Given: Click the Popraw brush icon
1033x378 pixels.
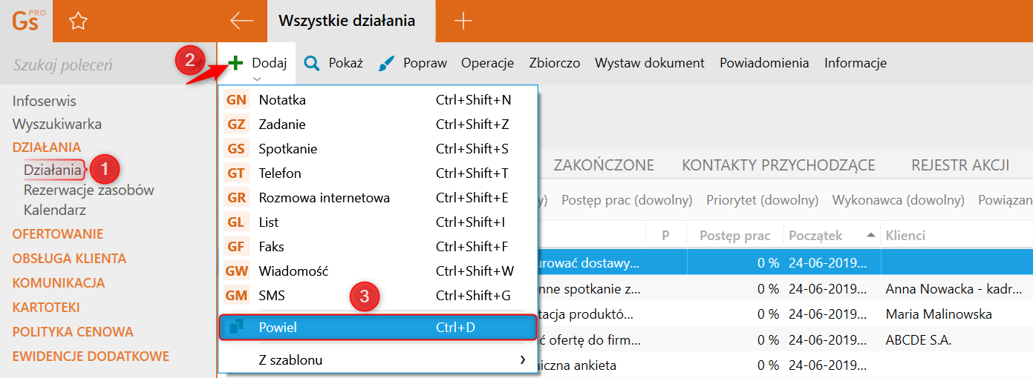Looking at the screenshot, I should pyautogui.click(x=387, y=64).
